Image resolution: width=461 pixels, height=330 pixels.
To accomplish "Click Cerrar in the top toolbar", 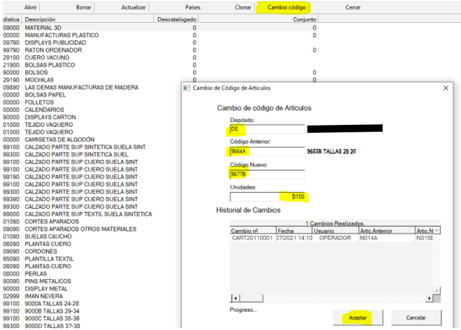I will click(x=353, y=7).
